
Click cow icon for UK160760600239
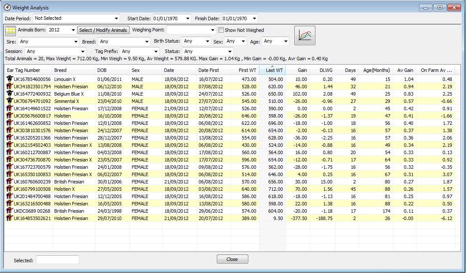point(10,181)
